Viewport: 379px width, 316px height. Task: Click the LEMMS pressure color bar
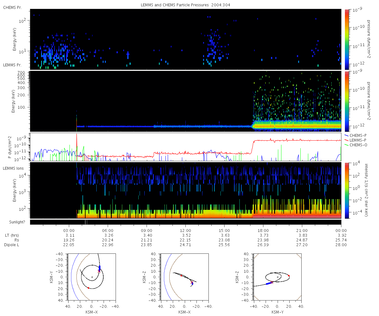tap(347, 101)
